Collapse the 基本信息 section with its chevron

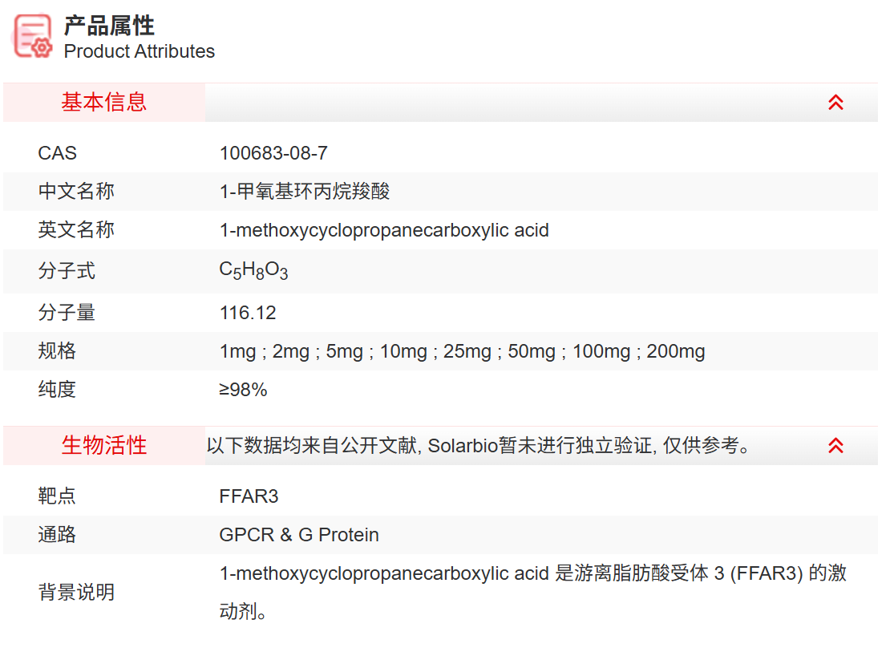click(835, 103)
